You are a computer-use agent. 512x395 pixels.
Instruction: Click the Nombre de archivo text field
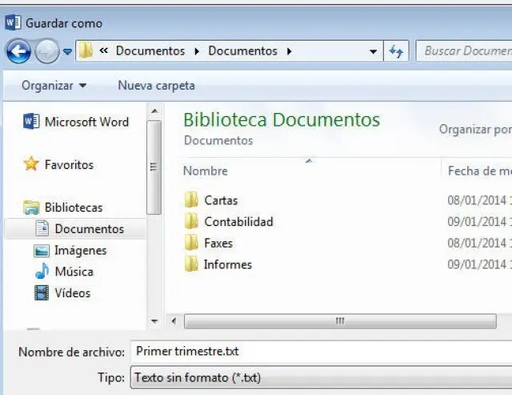click(x=320, y=351)
